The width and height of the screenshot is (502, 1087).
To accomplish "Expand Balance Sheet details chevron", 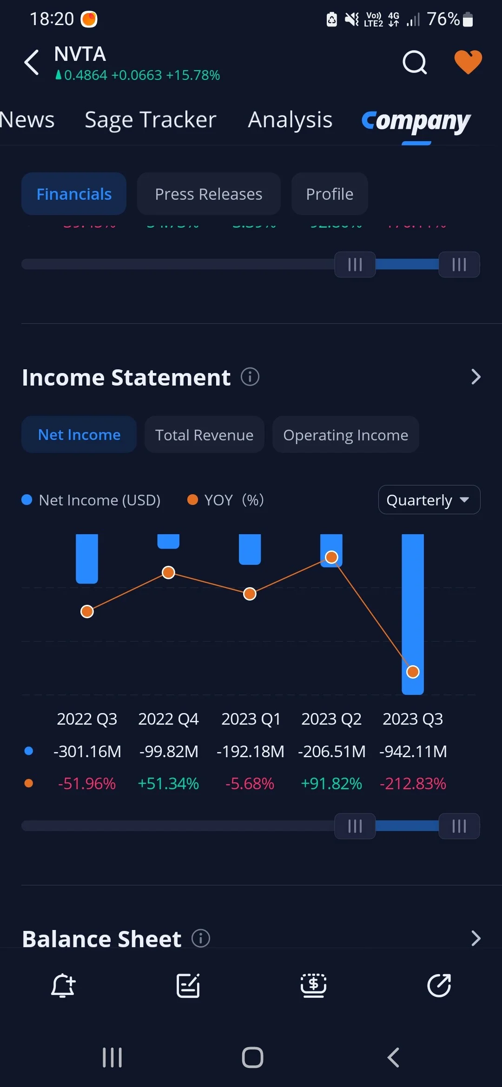I will click(476, 938).
